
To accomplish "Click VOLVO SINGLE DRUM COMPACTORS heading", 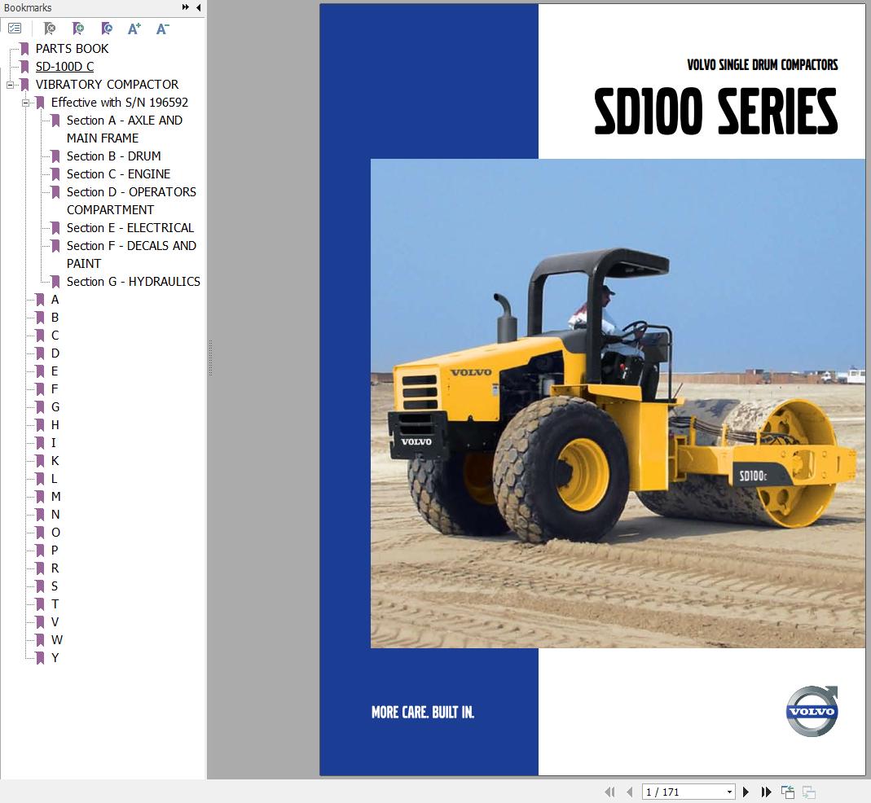I will (x=762, y=65).
